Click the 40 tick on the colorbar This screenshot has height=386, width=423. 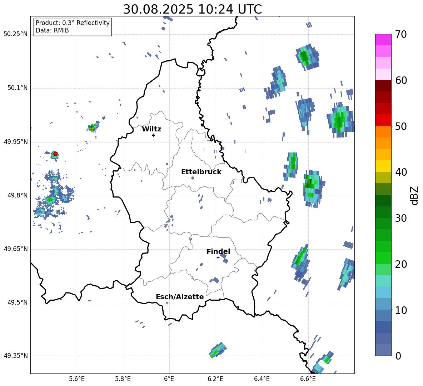tap(401, 172)
